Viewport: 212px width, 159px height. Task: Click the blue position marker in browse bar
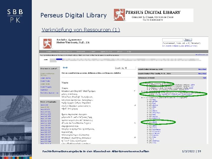coord(59,59)
